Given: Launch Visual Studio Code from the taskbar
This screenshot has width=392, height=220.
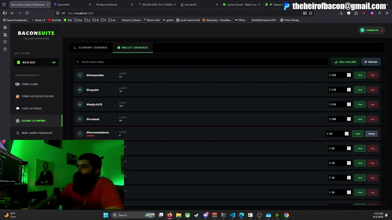Looking at the screenshot, I should click(232, 215).
